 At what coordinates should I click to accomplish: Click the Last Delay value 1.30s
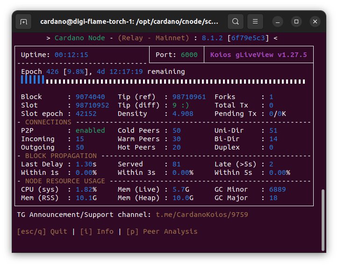click(86, 164)
